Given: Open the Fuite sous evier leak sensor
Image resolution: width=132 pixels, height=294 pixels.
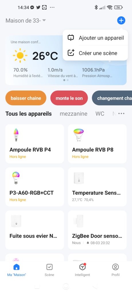Looking at the screenshot, I should tap(35, 230).
